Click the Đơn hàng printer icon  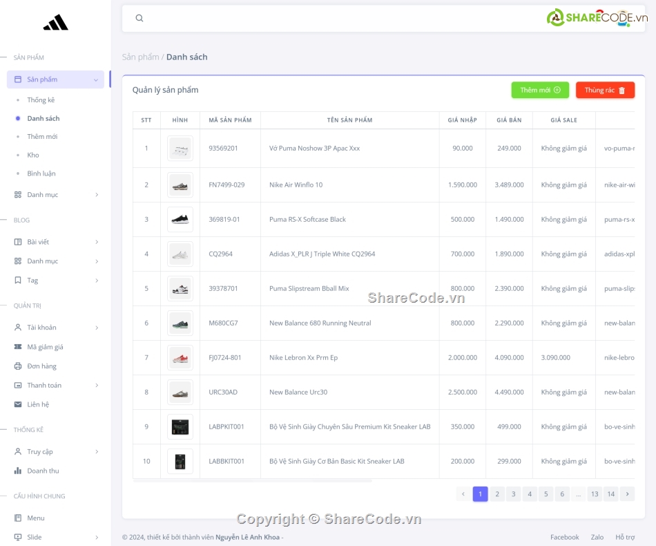(x=17, y=366)
